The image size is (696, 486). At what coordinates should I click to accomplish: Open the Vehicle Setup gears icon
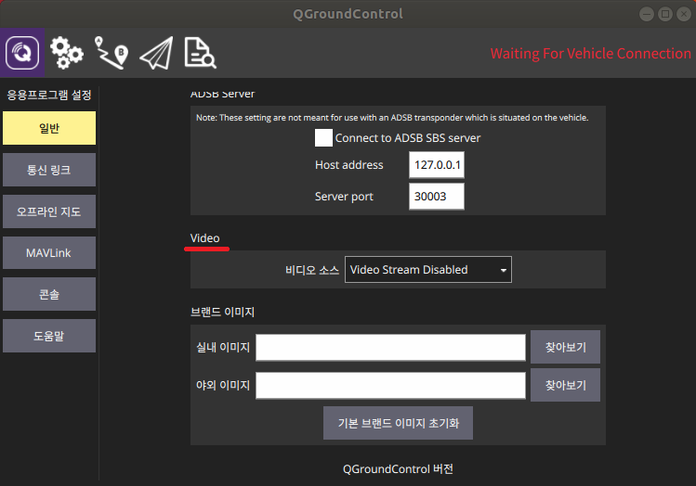click(x=66, y=53)
